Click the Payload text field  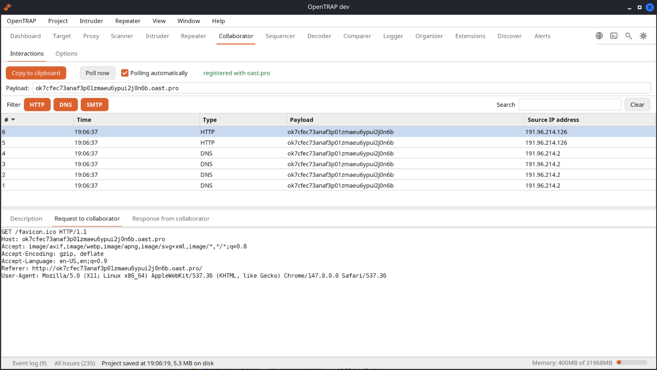341,88
